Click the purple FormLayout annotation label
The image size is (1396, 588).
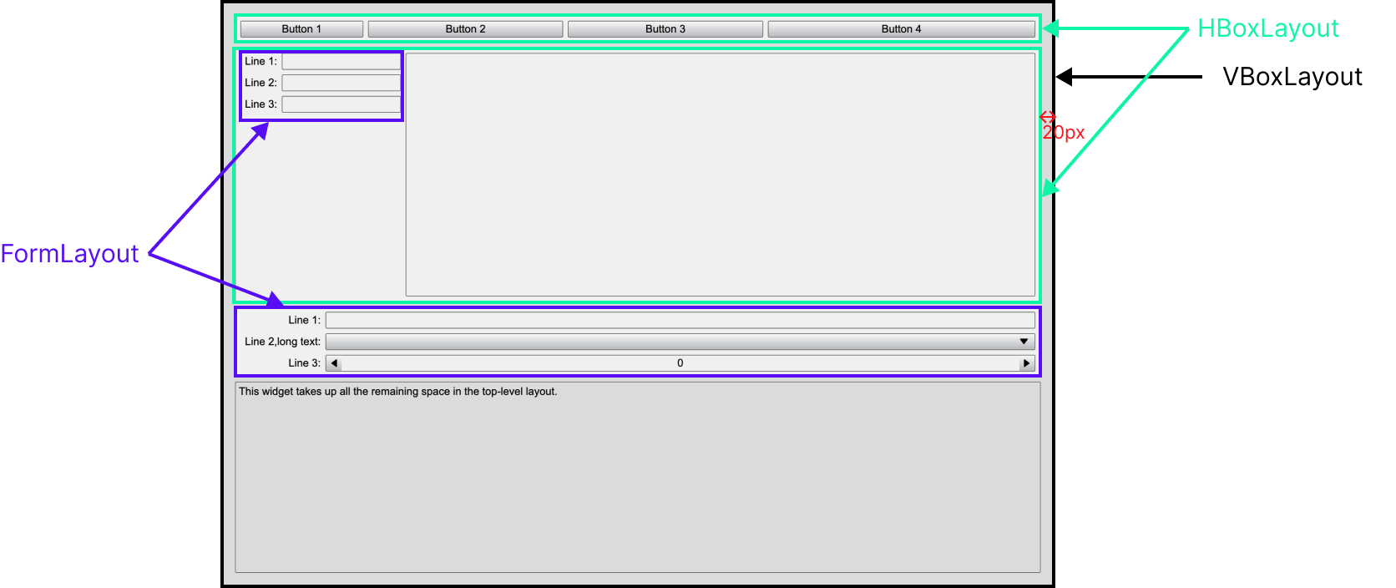[70, 254]
